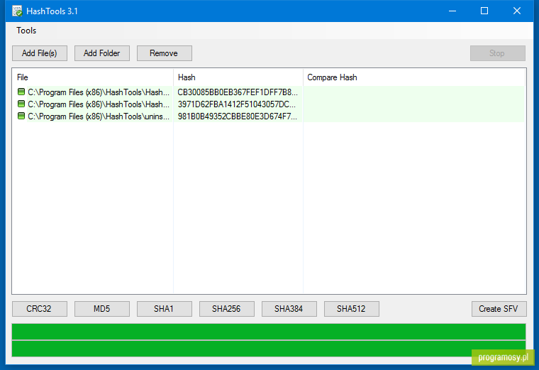
Task: Click the Add Folder button
Action: point(101,53)
